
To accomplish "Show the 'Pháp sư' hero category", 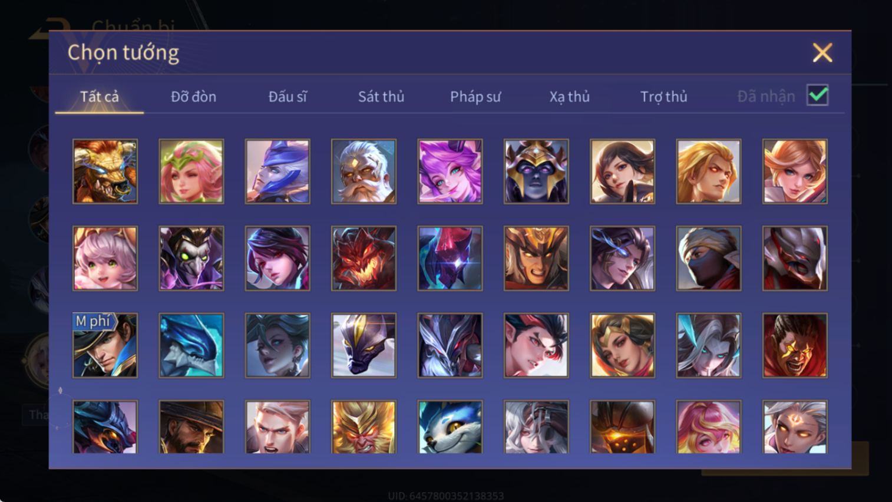I will coord(475,97).
